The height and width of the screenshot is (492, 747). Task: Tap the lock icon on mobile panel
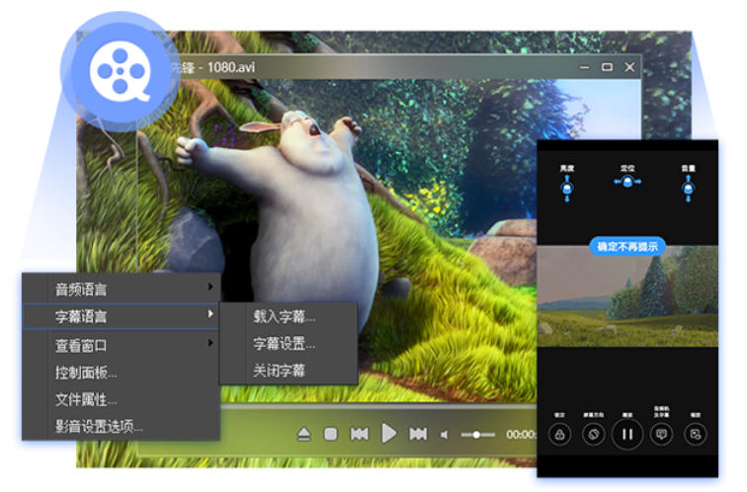point(559,434)
